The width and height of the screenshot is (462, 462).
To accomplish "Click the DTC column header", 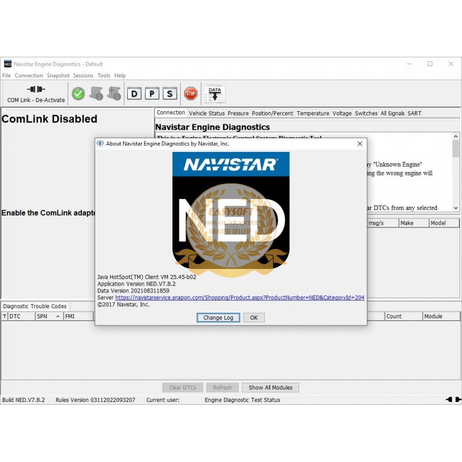I will pos(21,316).
